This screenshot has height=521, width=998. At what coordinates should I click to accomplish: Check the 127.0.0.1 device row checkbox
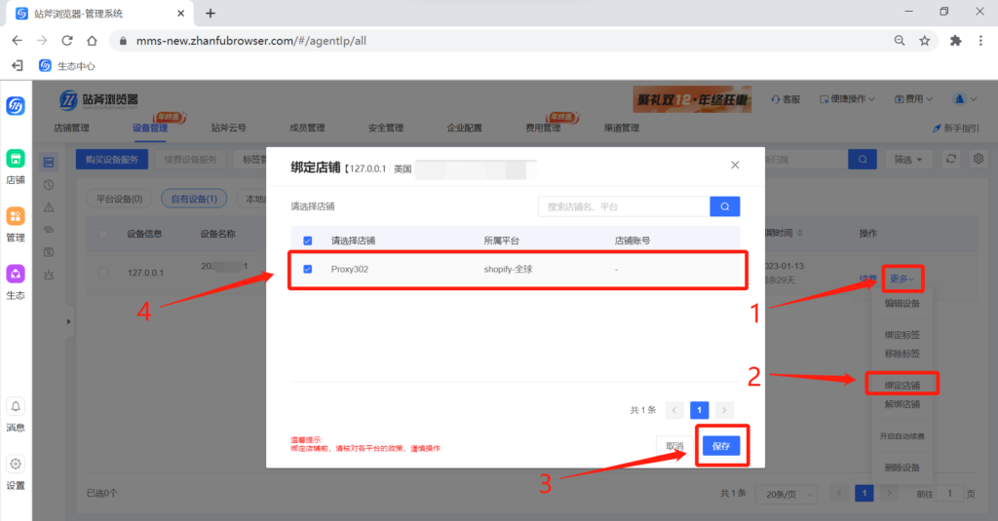(103, 273)
